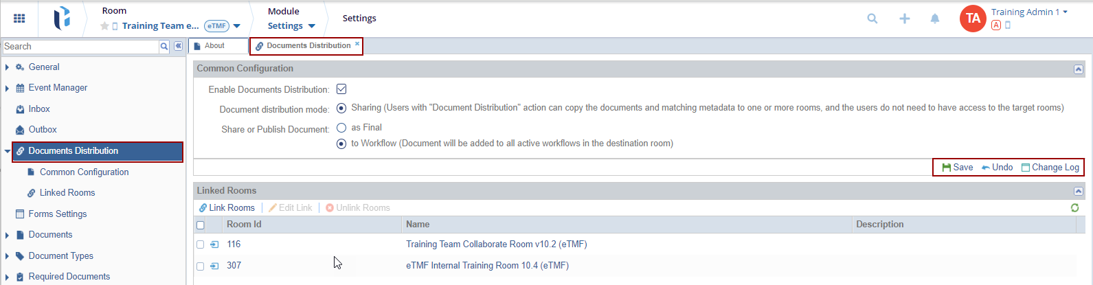Click the sidebar Search input field

pos(80,47)
